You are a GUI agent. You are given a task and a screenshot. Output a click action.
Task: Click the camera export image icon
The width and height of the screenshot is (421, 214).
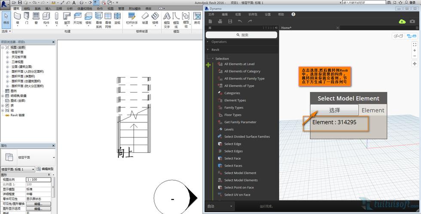(413, 21)
